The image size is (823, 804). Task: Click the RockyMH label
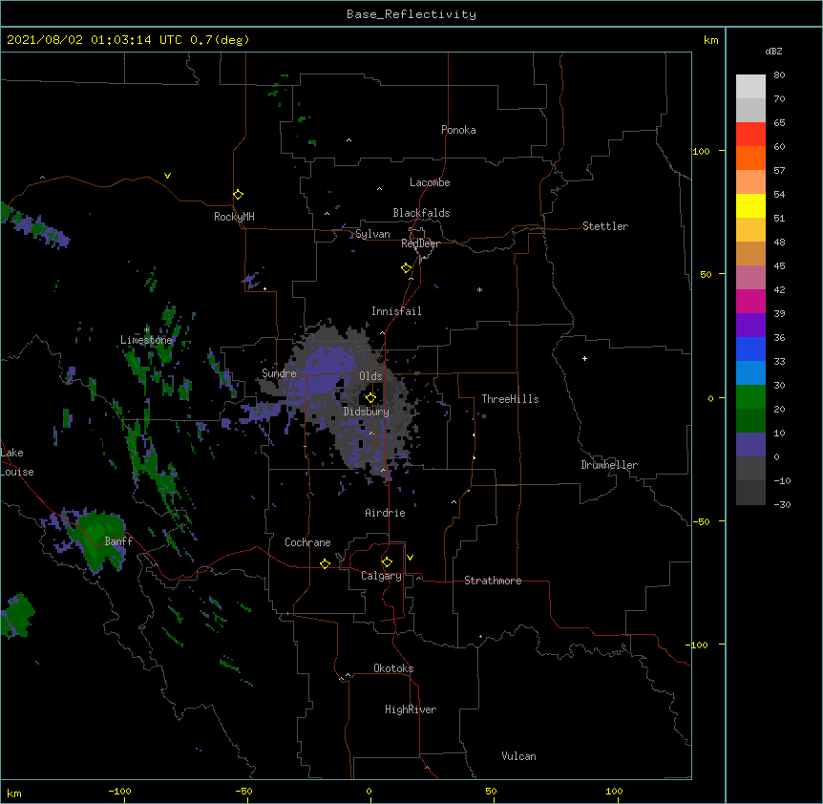tap(234, 217)
